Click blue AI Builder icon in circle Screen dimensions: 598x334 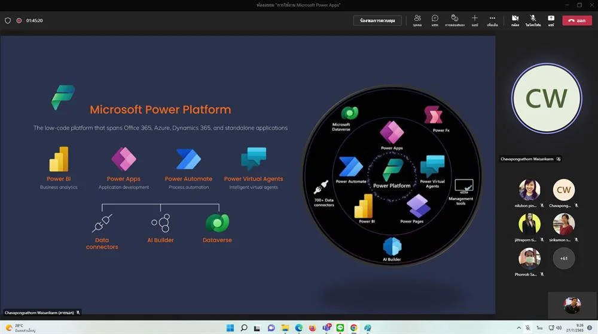pos(392,246)
